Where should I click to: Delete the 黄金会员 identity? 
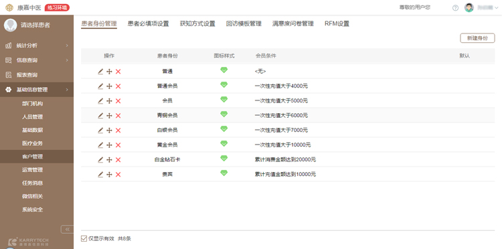118,145
